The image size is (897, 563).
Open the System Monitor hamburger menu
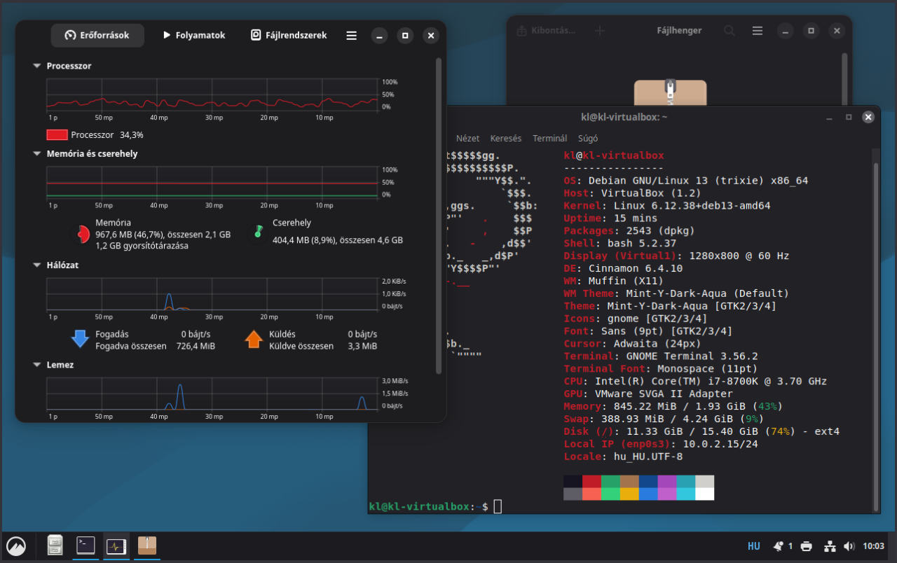(352, 36)
